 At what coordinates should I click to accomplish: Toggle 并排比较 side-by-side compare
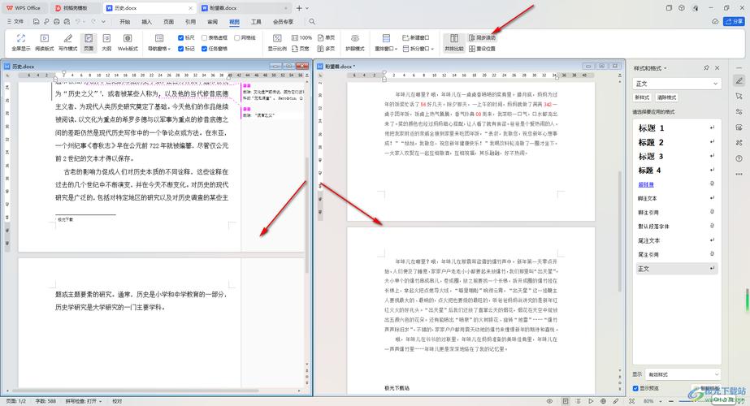(x=454, y=42)
